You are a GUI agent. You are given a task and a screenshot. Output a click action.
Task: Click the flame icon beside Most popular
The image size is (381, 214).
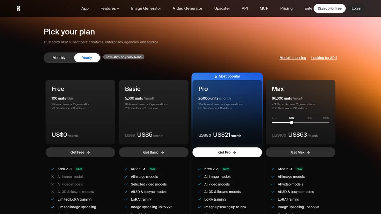point(216,76)
